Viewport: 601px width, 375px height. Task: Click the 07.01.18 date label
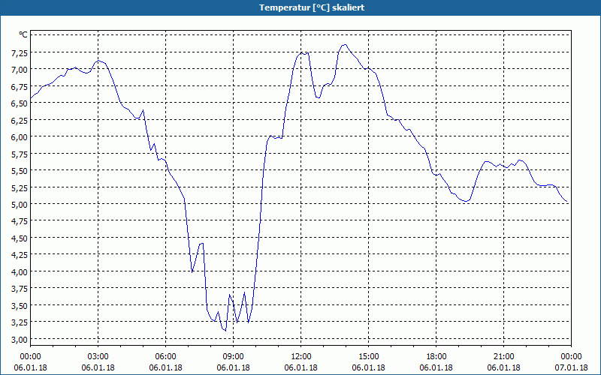[571, 367]
